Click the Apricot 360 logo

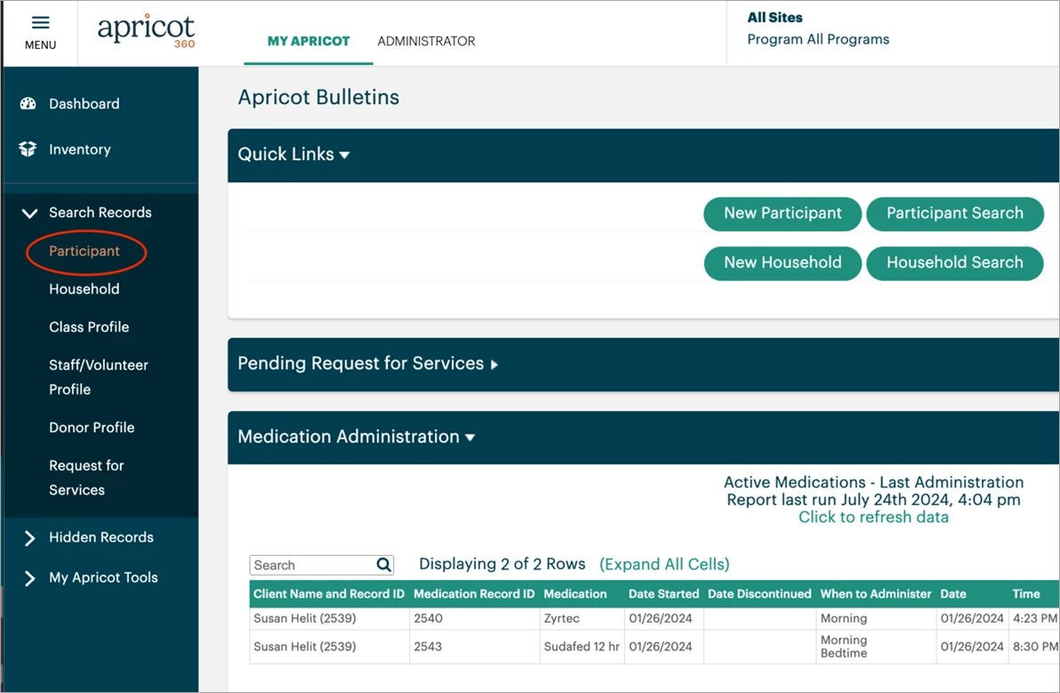click(x=146, y=31)
